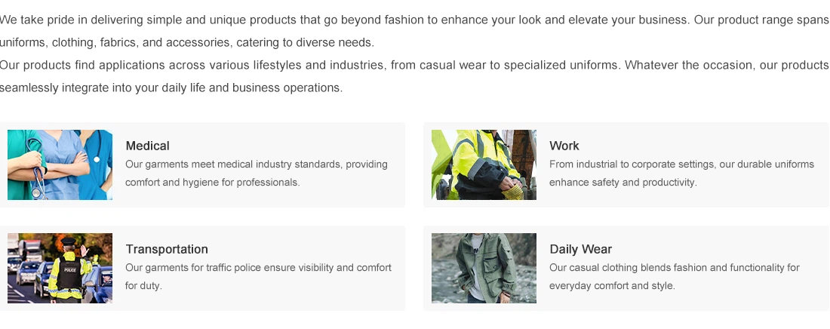Click the Daily Wear green jacket photo
830x329 pixels.
click(x=484, y=268)
